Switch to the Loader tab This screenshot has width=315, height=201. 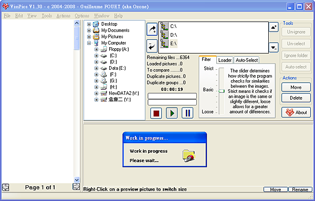225,60
